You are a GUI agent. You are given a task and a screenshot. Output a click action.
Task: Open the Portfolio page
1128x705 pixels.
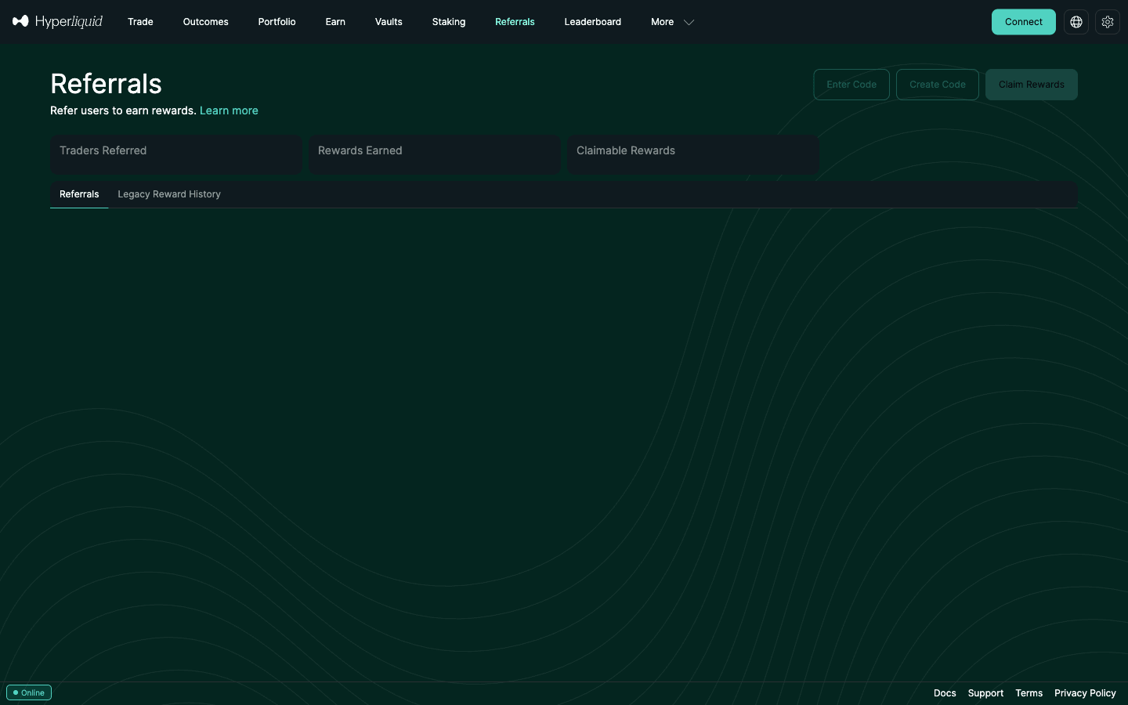(277, 22)
